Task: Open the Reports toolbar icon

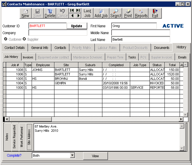Action: (141, 13)
